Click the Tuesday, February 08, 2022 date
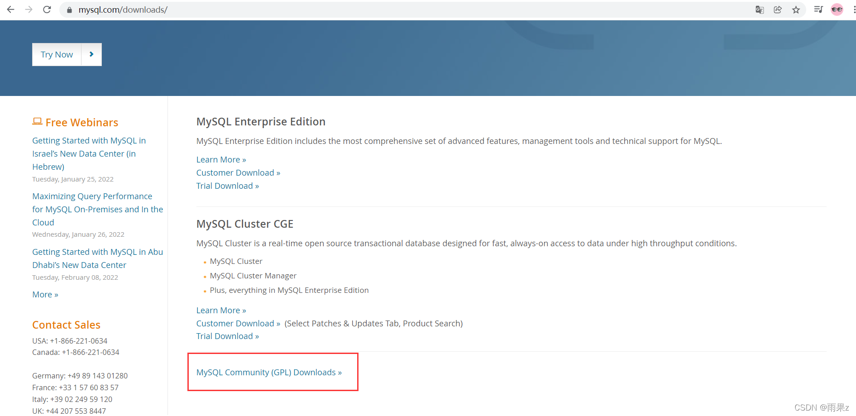Image resolution: width=856 pixels, height=416 pixels. (75, 277)
